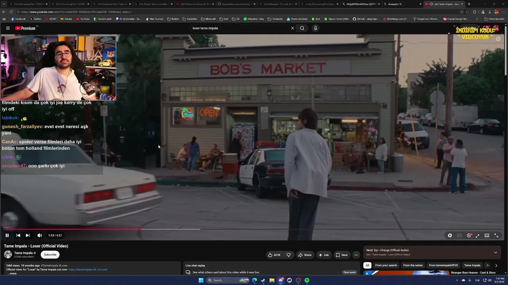Image resolution: width=508 pixels, height=285 pixels.
Task: Start voice search with the microphone
Action: click(316, 28)
